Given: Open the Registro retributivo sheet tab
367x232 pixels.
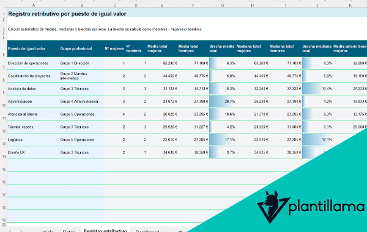Looking at the screenshot, I should [105, 230].
